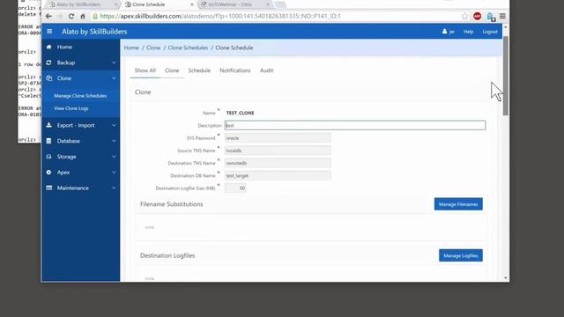Click the browser address bar URL
The height and width of the screenshot is (317, 564).
click(220, 16)
